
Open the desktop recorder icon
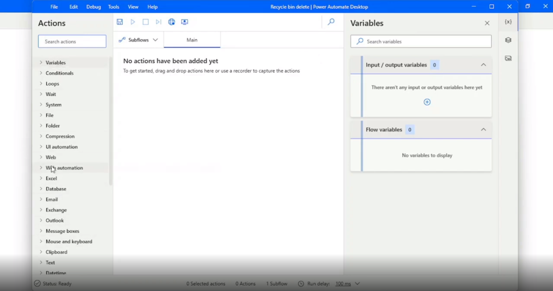coord(185,22)
